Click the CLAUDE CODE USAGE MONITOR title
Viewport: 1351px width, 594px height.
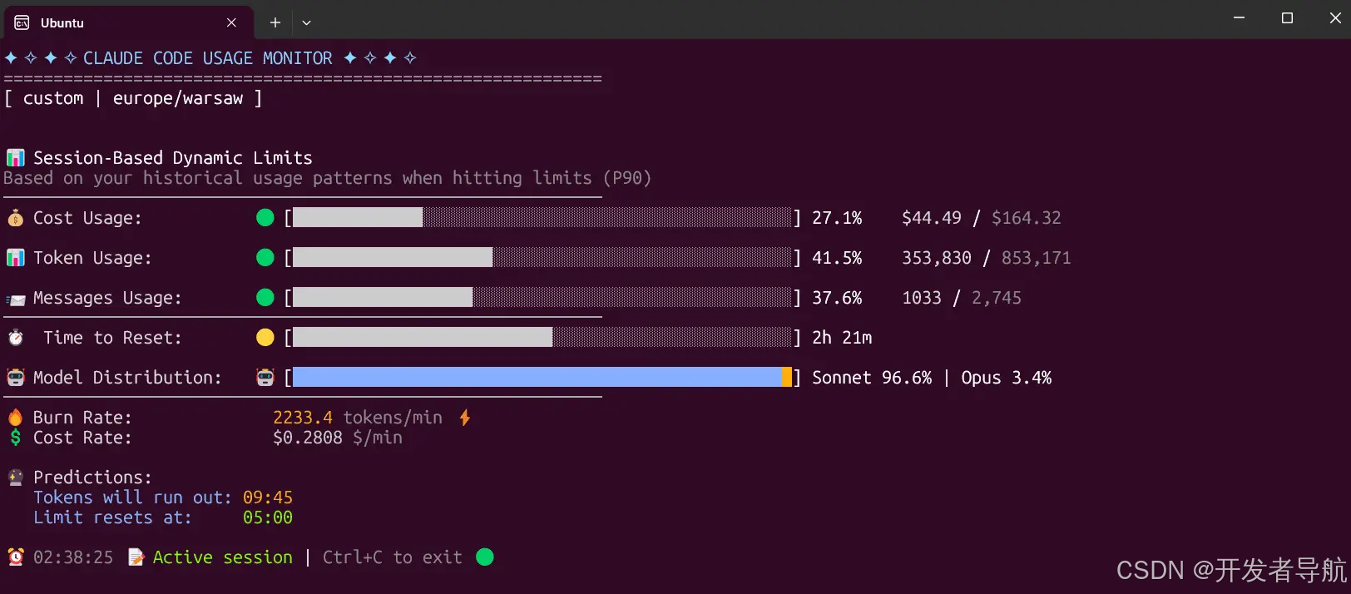pos(208,58)
